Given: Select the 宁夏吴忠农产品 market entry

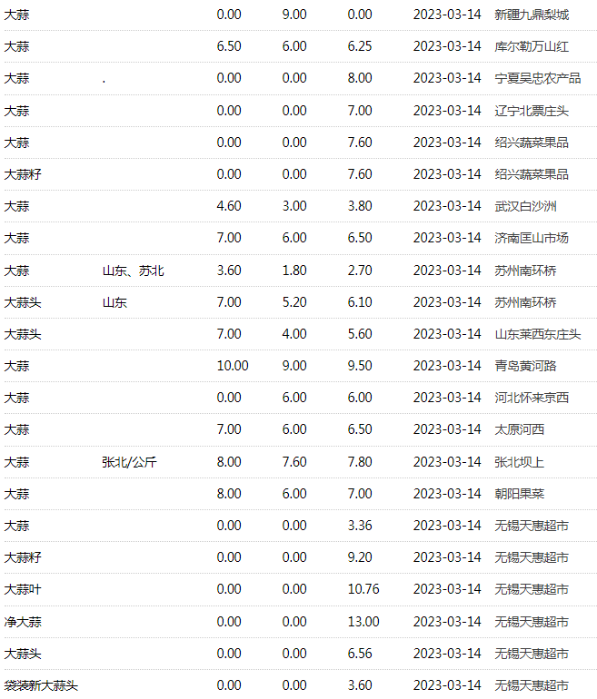Looking at the screenshot, I should pos(537,78).
